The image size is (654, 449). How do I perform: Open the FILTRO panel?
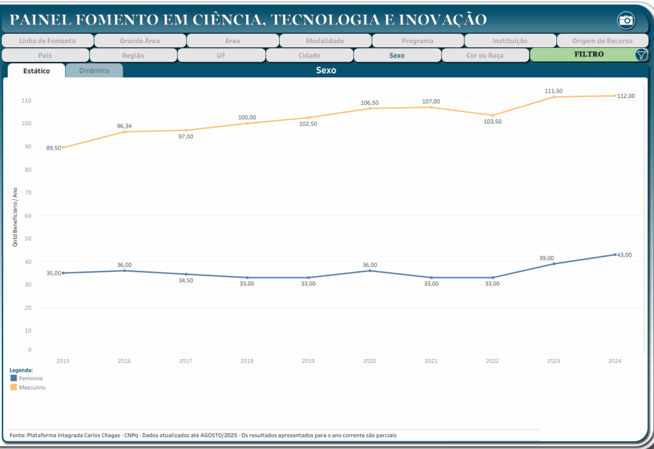pyautogui.click(x=588, y=55)
